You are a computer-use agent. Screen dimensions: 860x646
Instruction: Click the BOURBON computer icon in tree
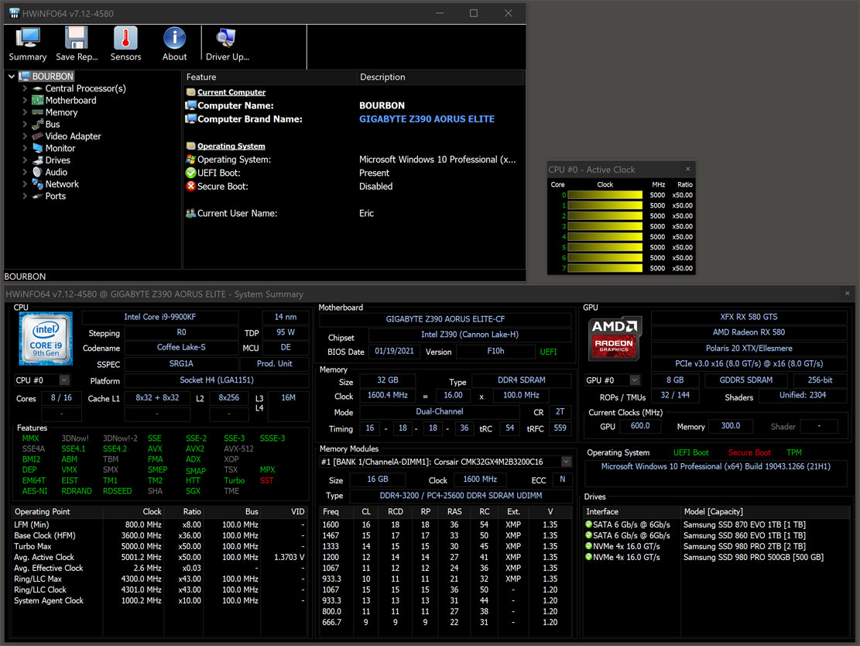click(x=24, y=76)
